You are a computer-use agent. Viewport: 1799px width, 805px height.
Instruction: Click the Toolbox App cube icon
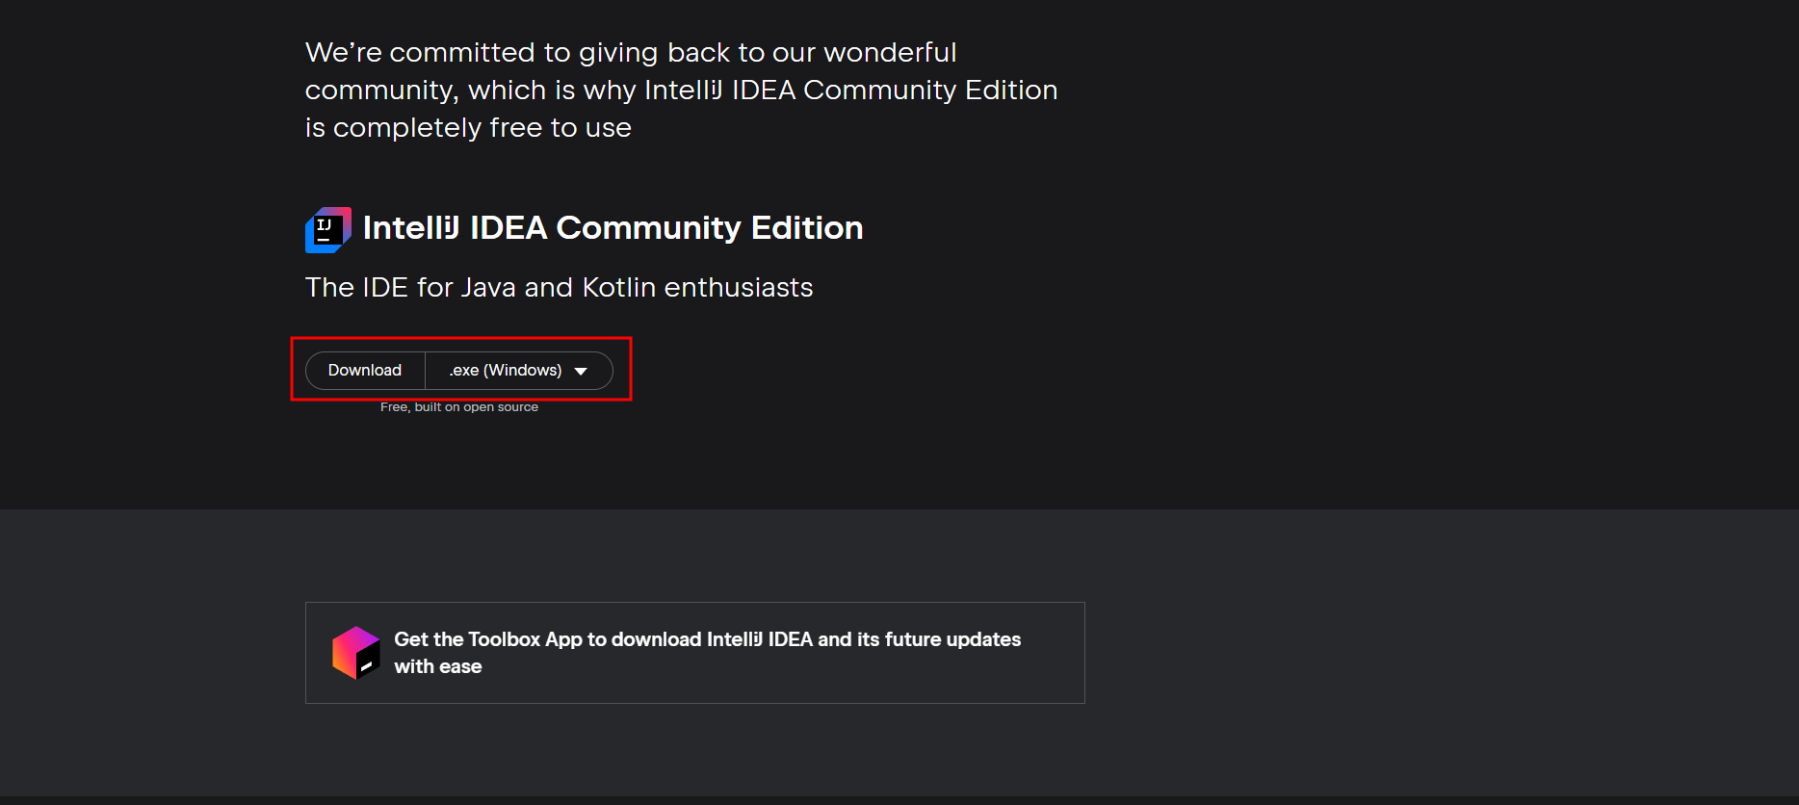[x=356, y=653]
